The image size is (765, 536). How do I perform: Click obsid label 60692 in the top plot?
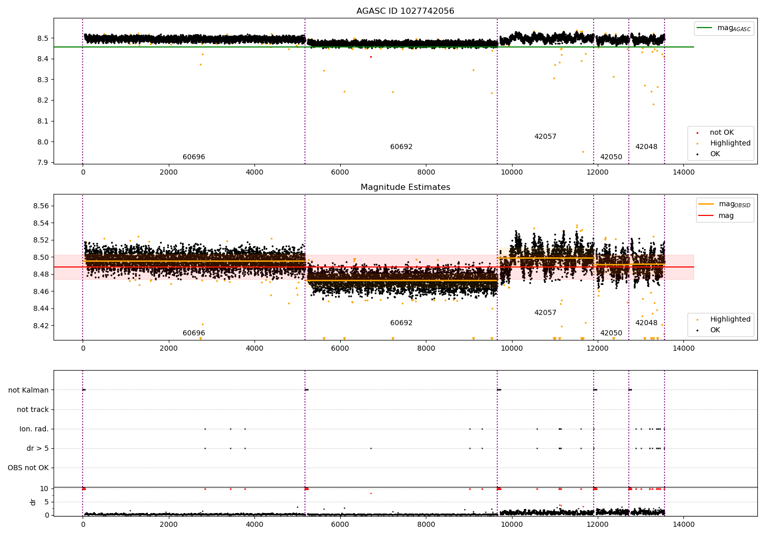(401, 147)
